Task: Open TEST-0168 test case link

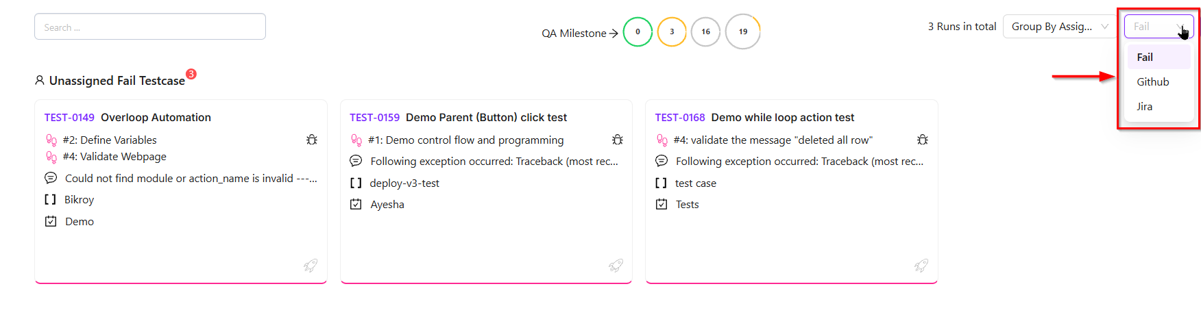Action: [679, 118]
